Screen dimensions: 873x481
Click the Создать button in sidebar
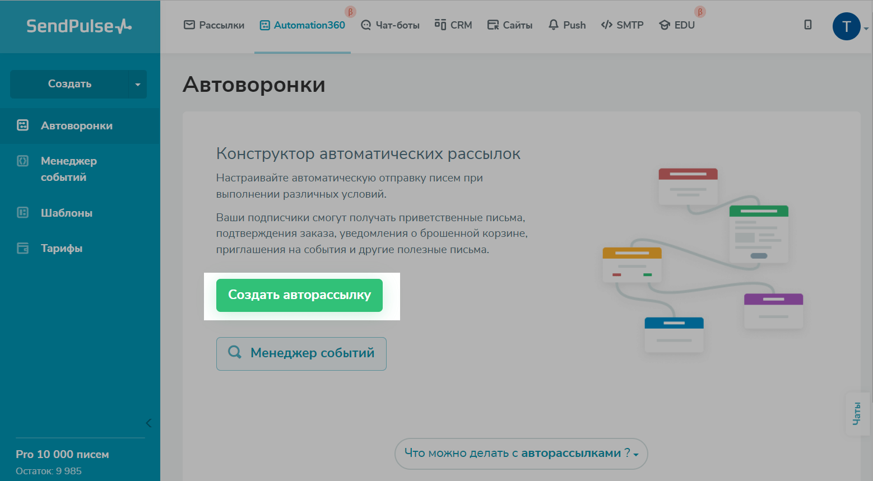69,84
